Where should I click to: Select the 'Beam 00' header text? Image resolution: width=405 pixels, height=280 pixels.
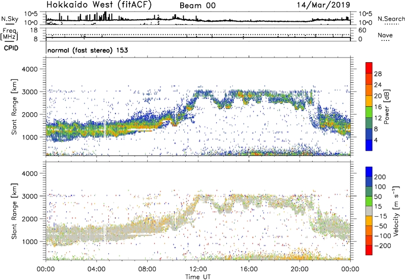point(197,6)
